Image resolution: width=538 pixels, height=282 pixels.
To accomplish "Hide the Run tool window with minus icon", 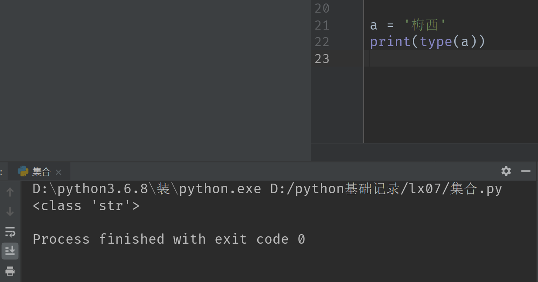I will tap(526, 171).
